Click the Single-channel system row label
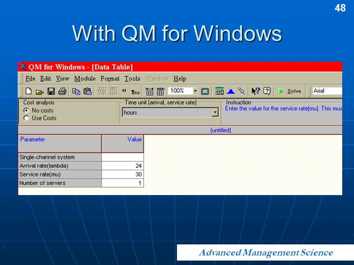Screen dimensions: 354x265 coord(60,157)
